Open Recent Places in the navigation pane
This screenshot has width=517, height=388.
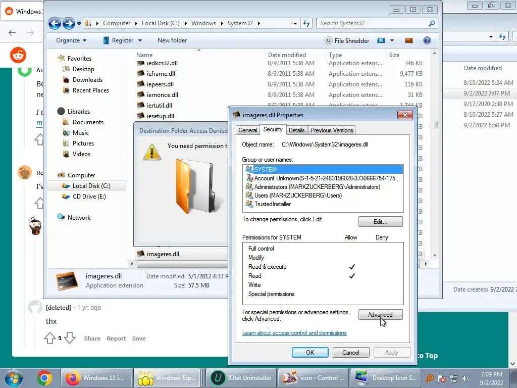point(91,90)
